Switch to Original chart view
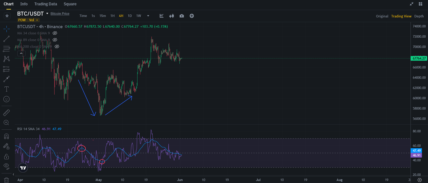 (382, 16)
